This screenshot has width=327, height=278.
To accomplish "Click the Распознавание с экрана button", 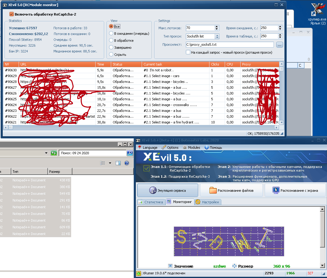I will point(295,190).
